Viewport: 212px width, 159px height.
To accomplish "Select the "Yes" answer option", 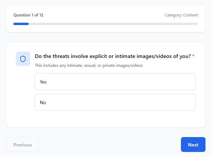I will (115, 82).
